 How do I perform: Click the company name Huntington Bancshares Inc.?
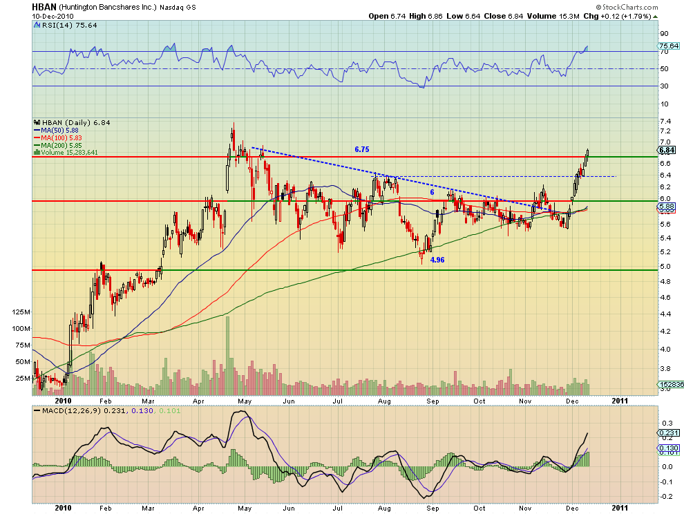(107, 7)
